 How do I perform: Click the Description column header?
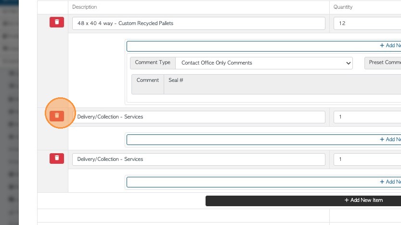pyautogui.click(x=85, y=7)
